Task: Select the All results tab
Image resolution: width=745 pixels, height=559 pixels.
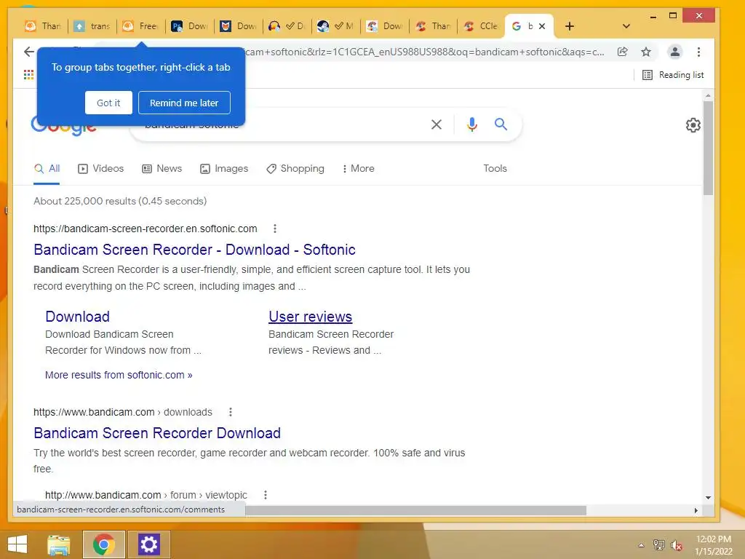Action: pos(47,169)
